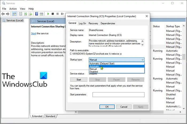Open the Properties toolbar icon

click(21, 14)
